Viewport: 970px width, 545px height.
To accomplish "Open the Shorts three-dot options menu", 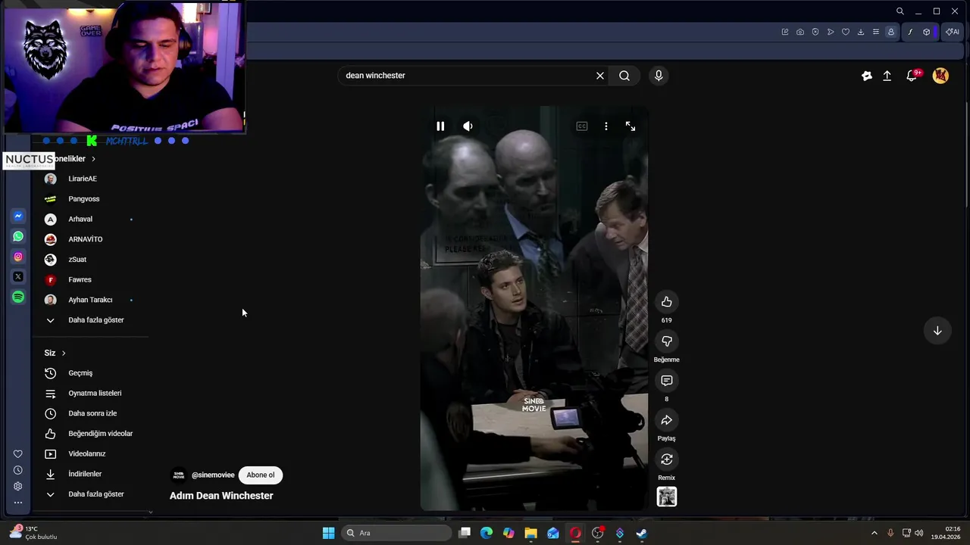I will click(x=606, y=126).
